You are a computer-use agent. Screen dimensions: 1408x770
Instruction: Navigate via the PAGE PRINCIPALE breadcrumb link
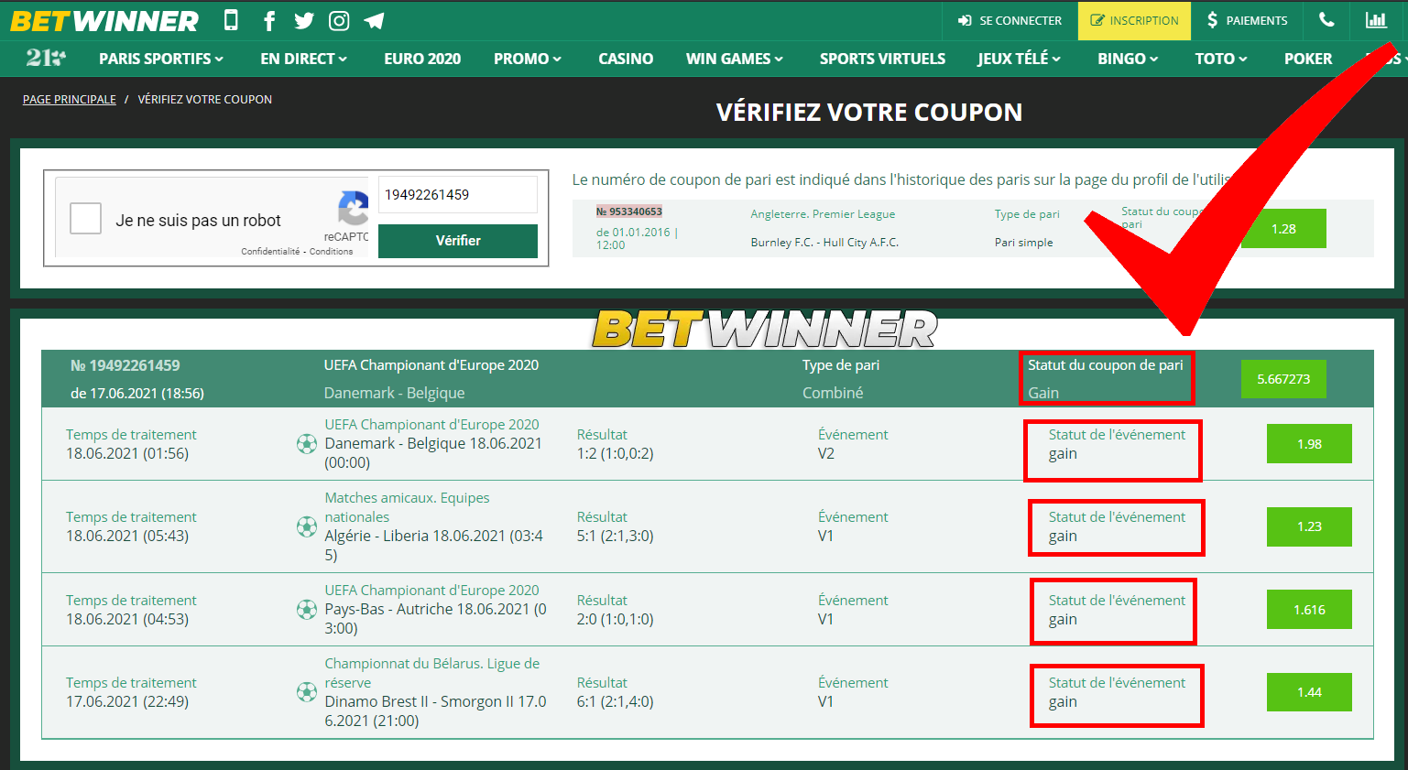pyautogui.click(x=69, y=99)
